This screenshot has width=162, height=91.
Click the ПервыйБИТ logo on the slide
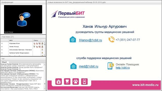click(68, 14)
